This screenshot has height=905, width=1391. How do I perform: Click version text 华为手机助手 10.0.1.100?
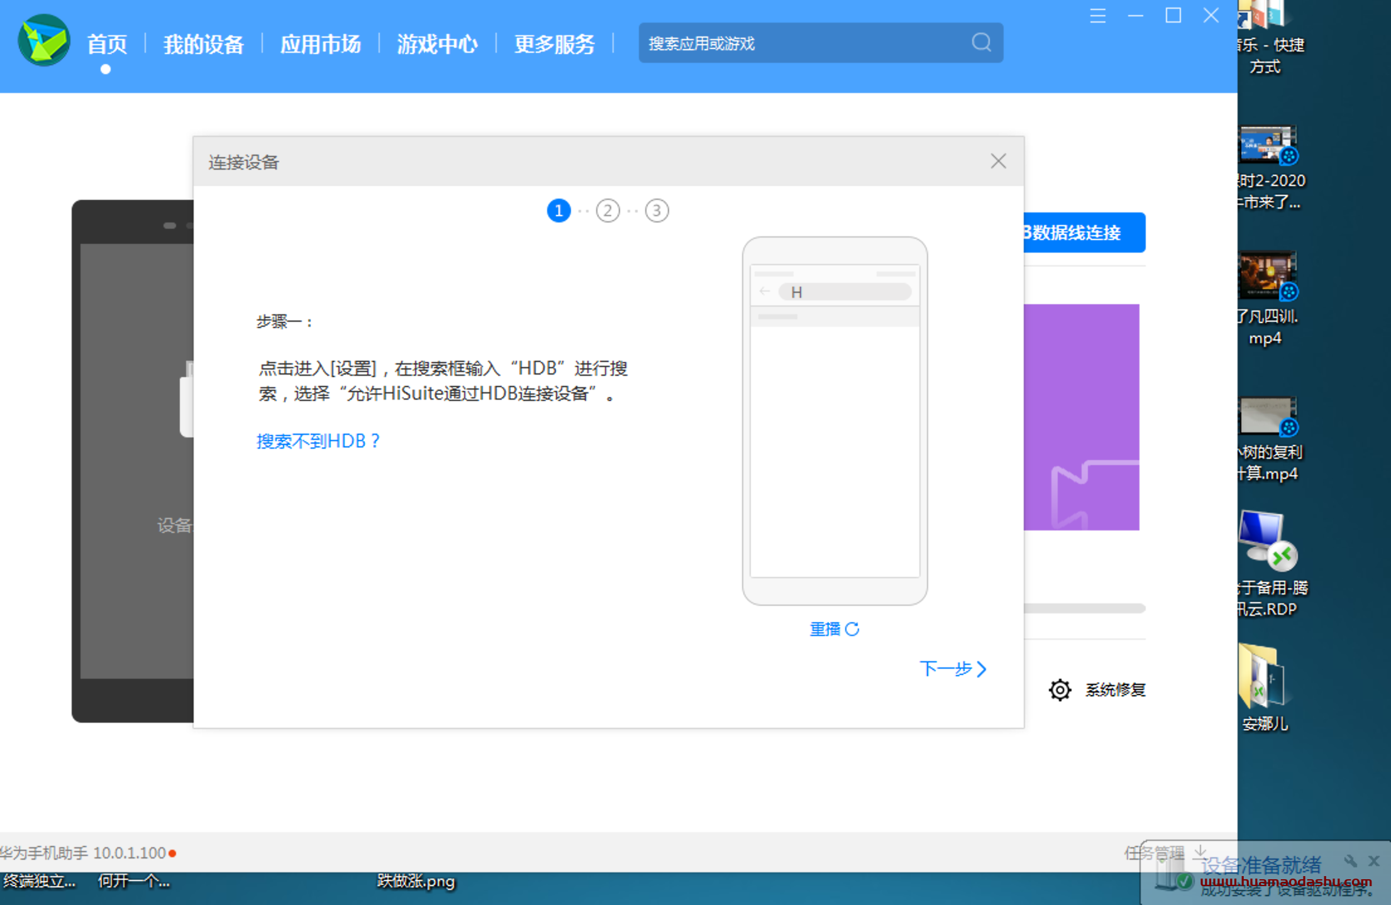point(83,853)
